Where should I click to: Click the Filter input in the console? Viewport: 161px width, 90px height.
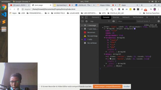point(126,21)
